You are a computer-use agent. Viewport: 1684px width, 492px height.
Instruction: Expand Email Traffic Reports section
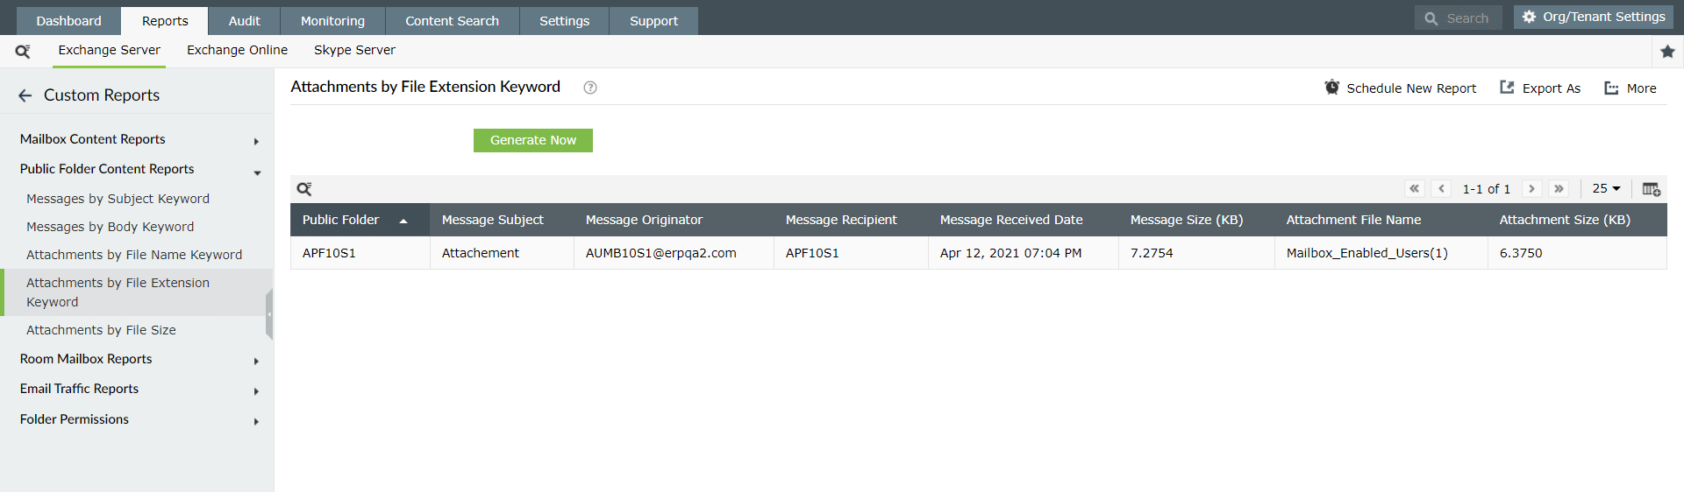[x=256, y=391]
